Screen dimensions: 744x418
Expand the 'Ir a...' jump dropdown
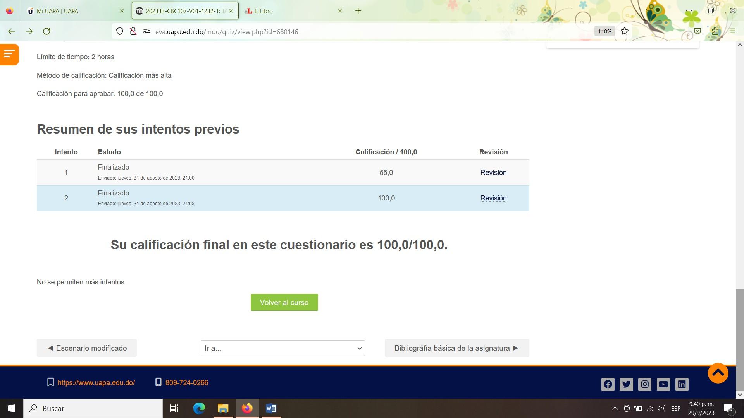pos(282,348)
